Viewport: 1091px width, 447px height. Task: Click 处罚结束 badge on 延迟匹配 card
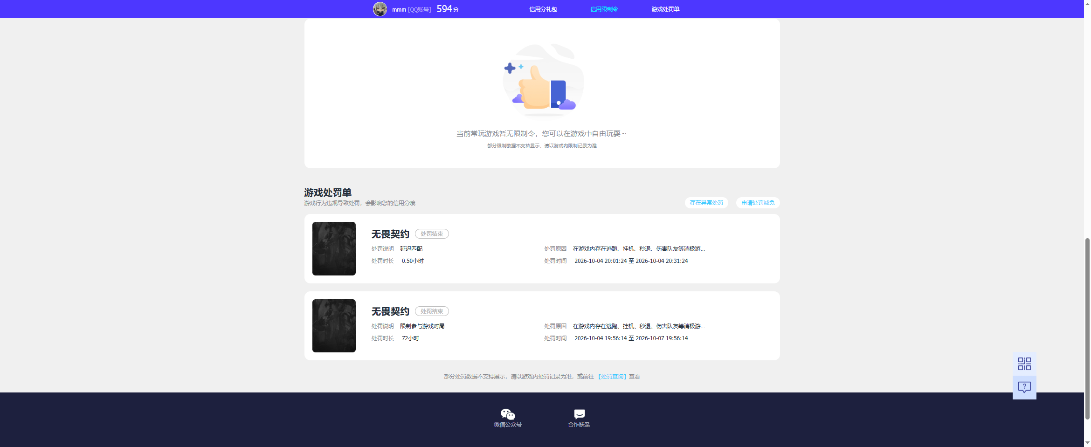pos(432,234)
